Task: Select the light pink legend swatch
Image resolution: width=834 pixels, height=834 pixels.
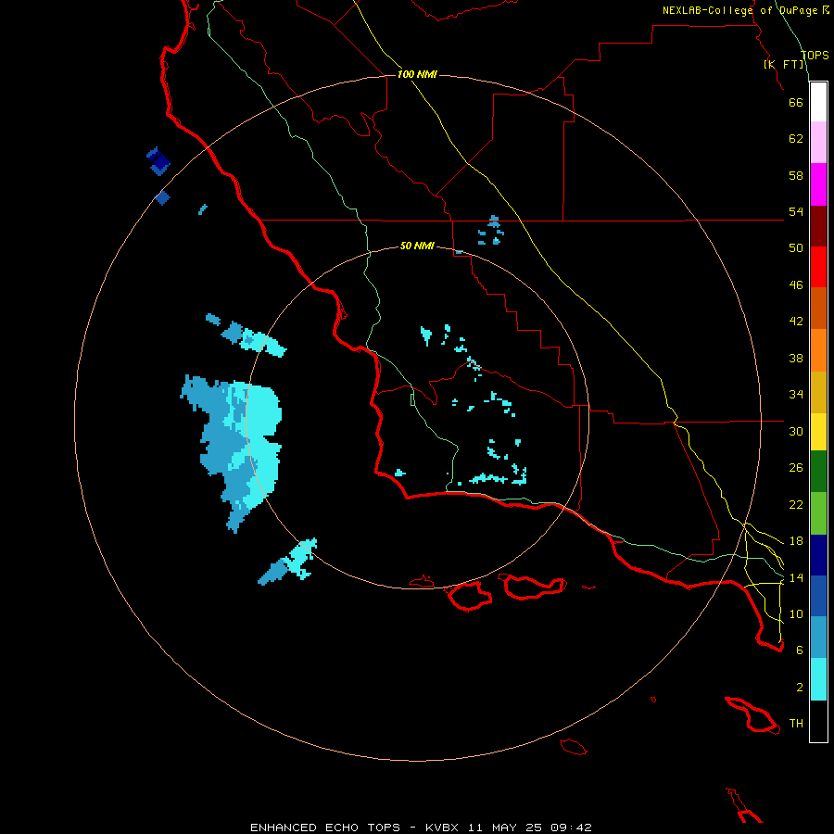Action: [818, 143]
